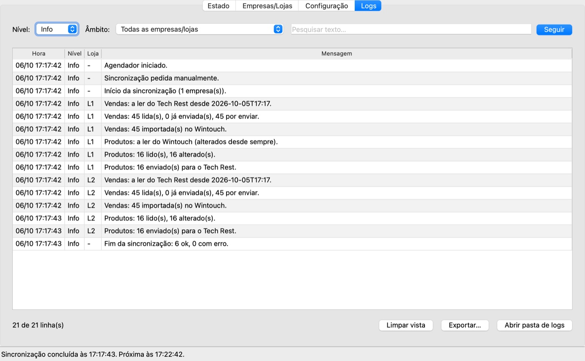Open the Nível dropdown showing Info
The height and width of the screenshot is (361, 585).
pyautogui.click(x=57, y=29)
